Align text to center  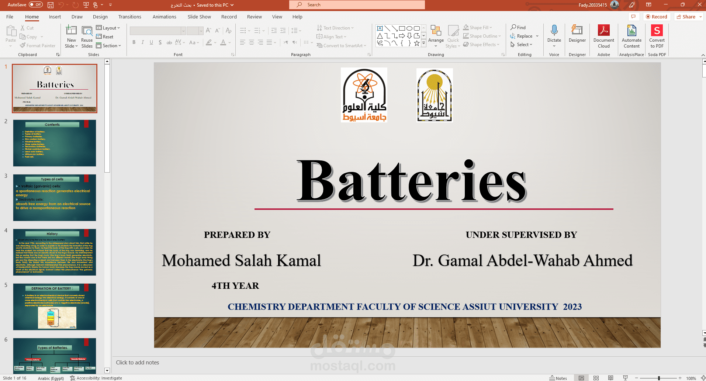click(x=251, y=42)
